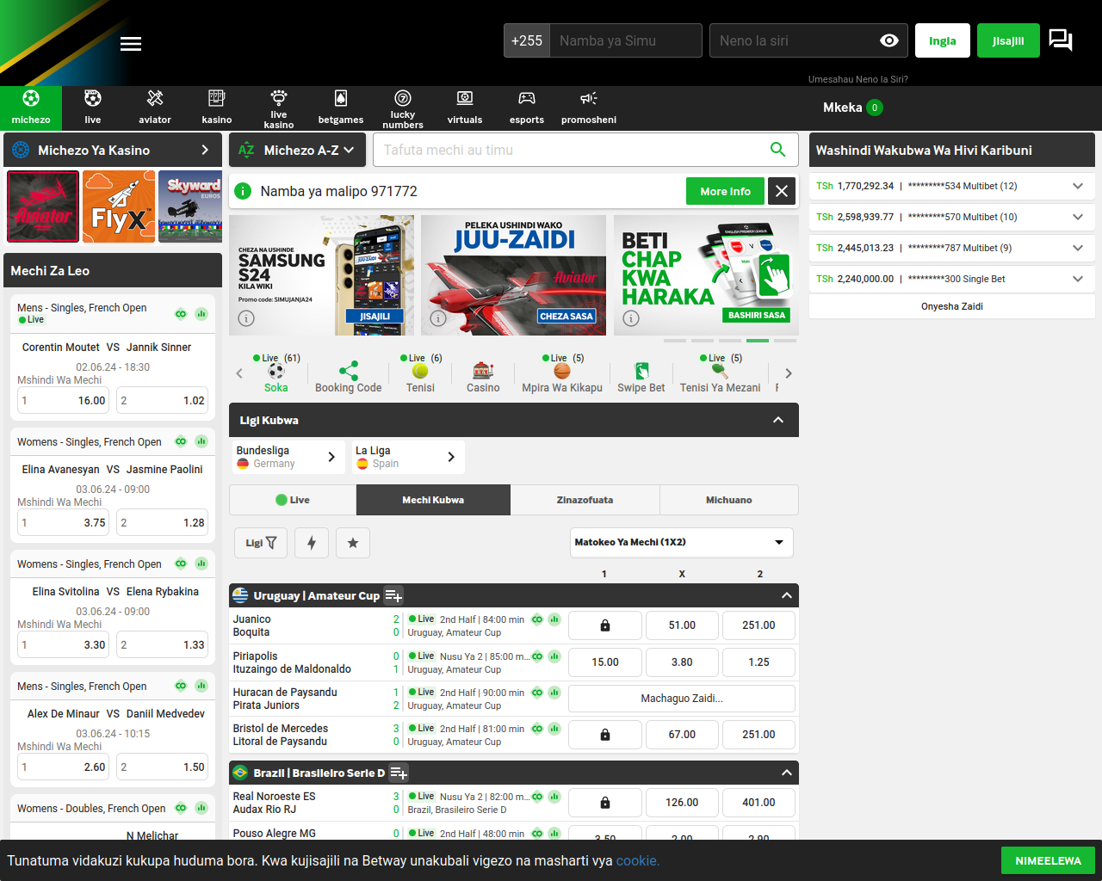This screenshot has height=881, width=1102.
Task: Collapse the Uruguay Amateur Cup group
Action: coord(786,595)
